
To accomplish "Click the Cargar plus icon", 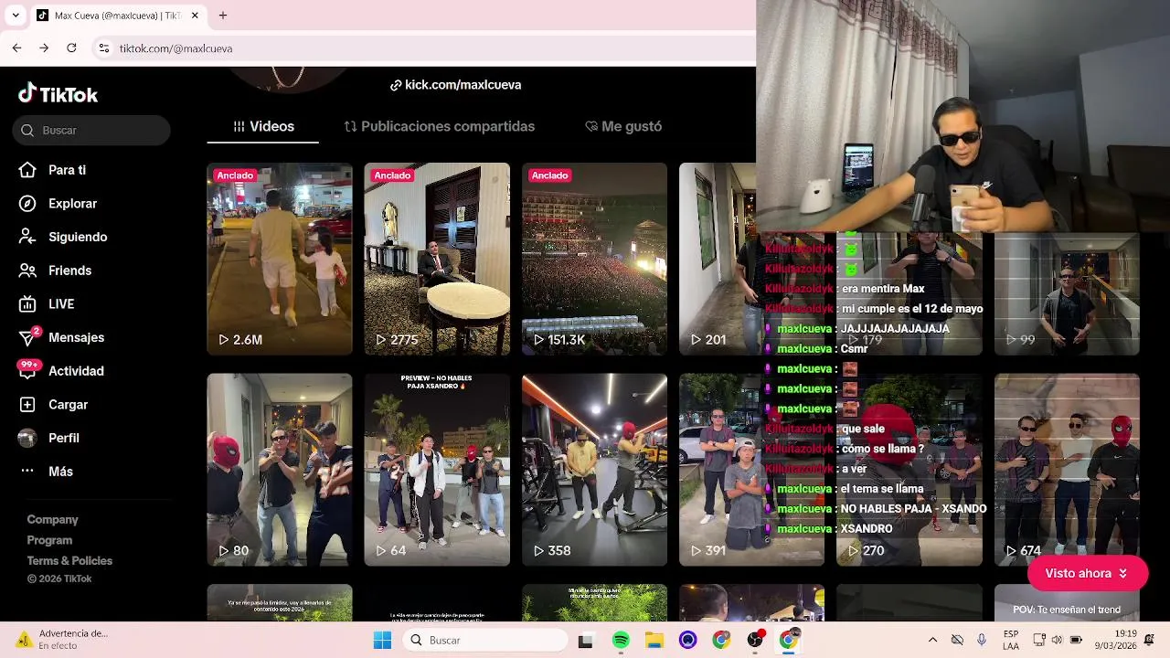I will pos(27,405).
